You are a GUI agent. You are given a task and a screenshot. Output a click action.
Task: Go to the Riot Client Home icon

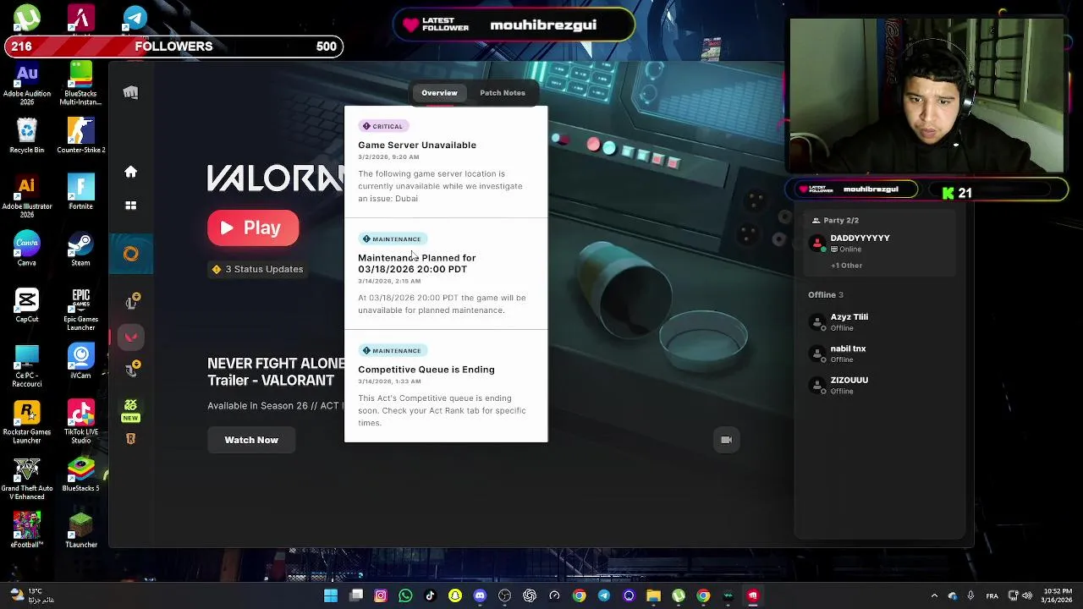tap(130, 172)
